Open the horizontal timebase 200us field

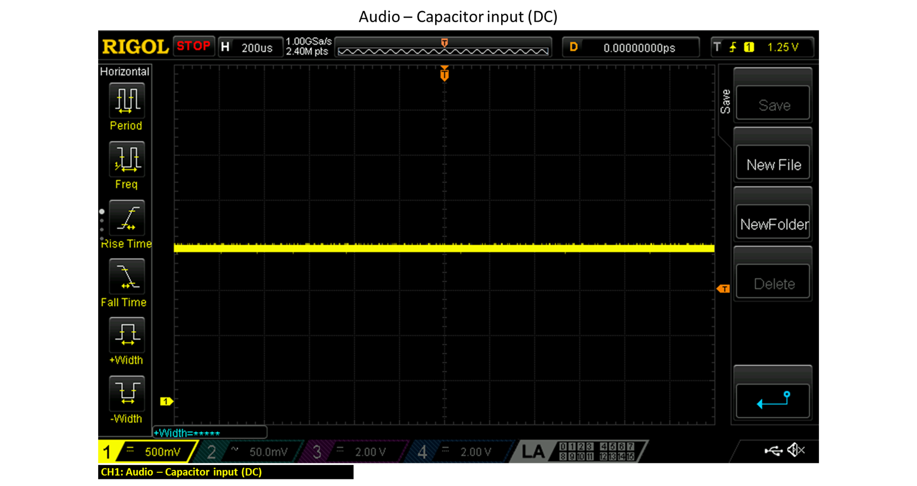click(x=250, y=47)
